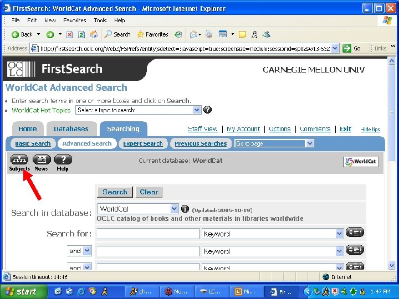Click the browser Back arrow icon
The height and width of the screenshot is (299, 399).
[x=16, y=34]
